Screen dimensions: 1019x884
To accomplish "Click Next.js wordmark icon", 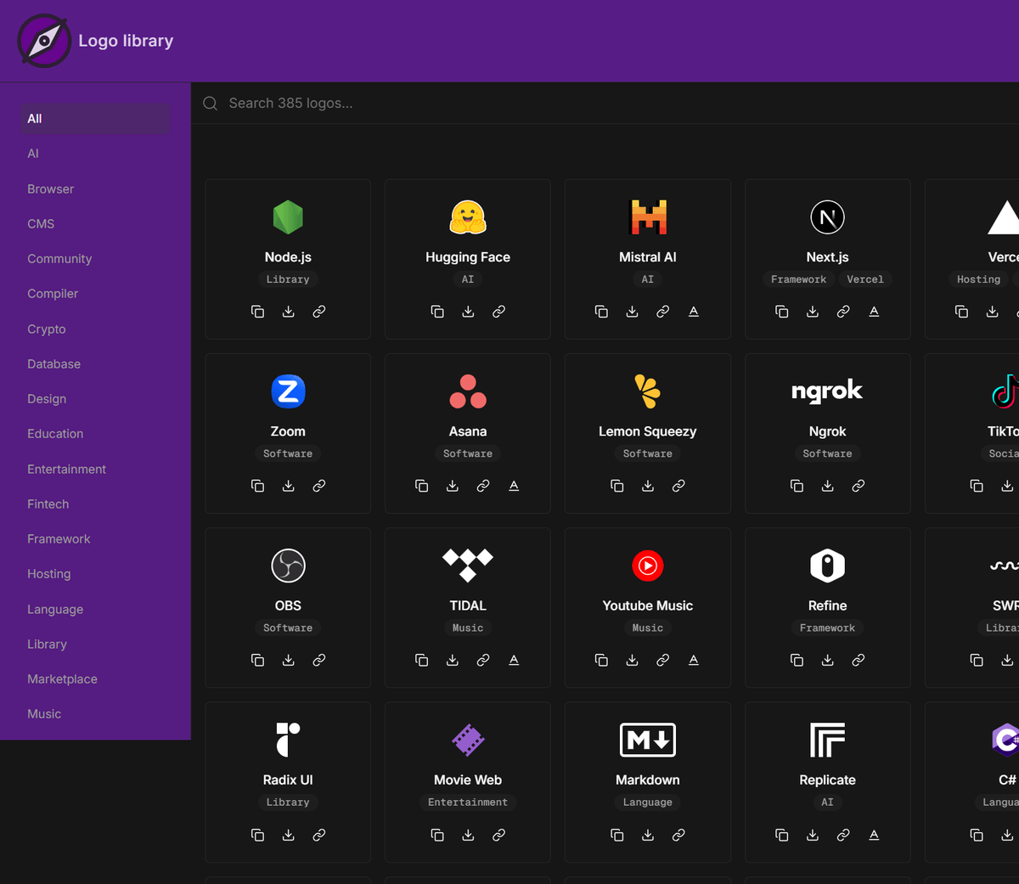I will click(x=874, y=312).
